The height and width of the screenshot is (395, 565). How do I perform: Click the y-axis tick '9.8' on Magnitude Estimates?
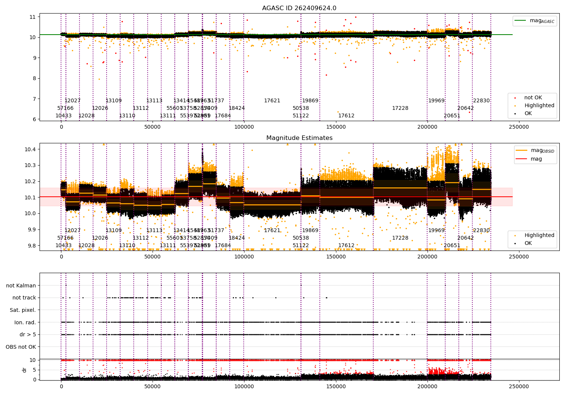[x=31, y=246]
